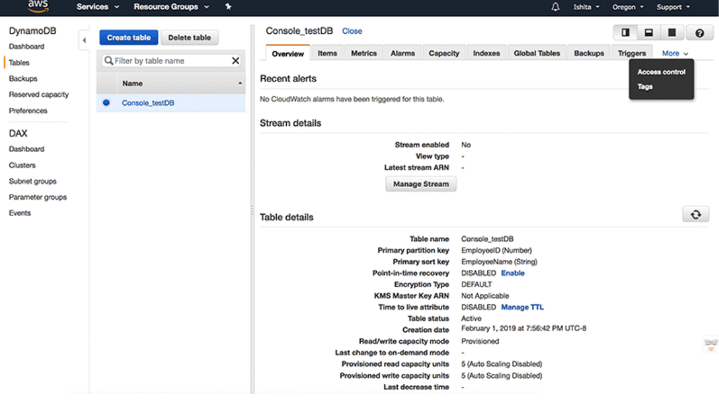Click the Delete table button

coord(189,38)
